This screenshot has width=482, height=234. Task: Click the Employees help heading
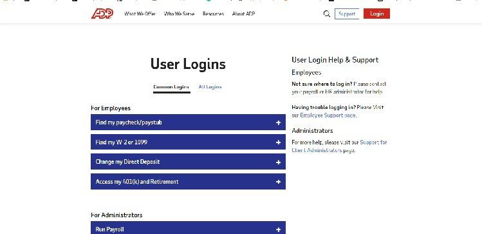306,72
